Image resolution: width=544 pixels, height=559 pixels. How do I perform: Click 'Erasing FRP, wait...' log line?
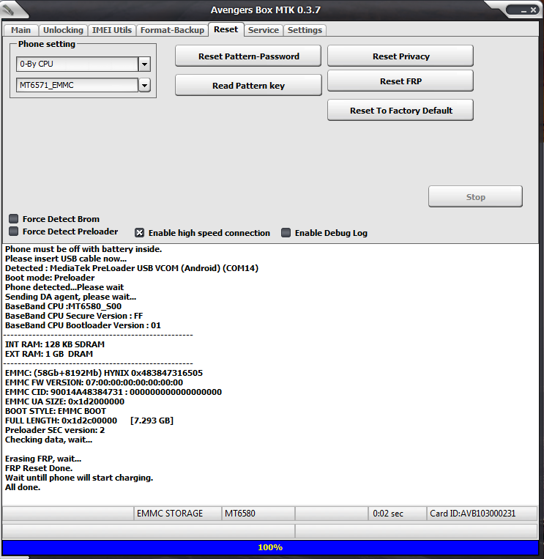click(43, 459)
